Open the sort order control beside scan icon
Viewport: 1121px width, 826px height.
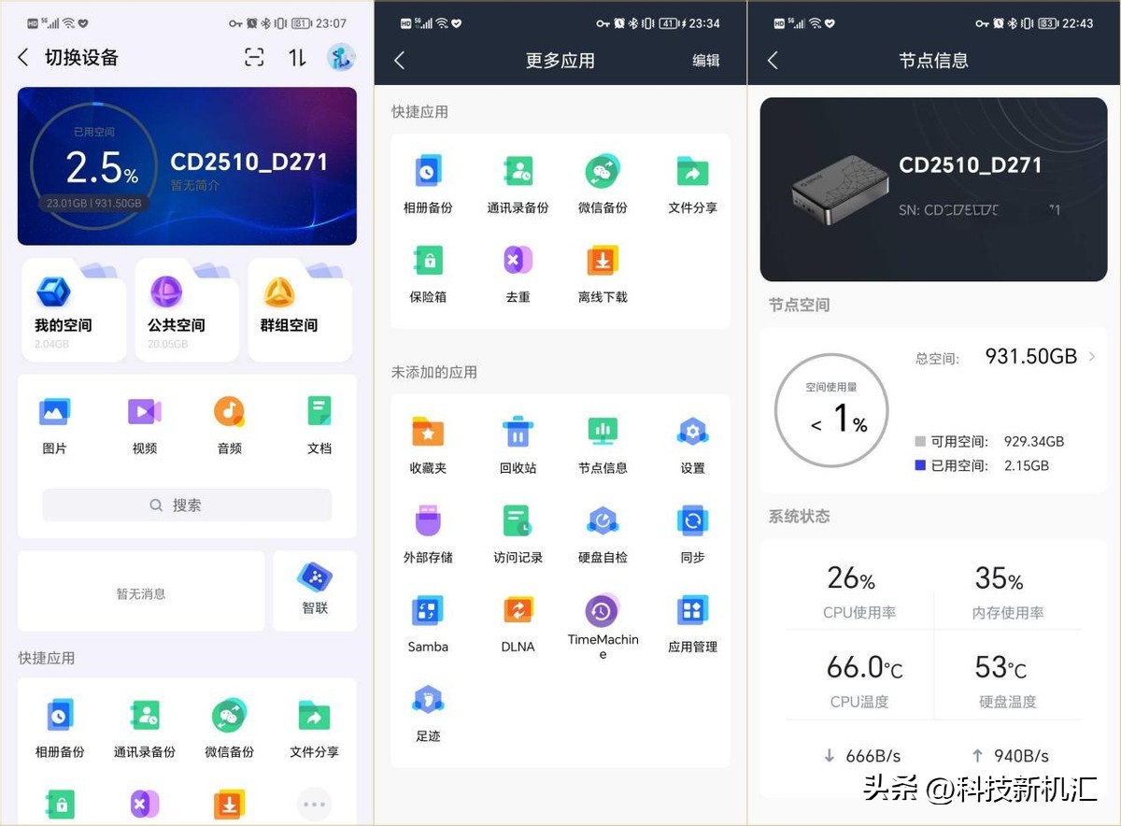(x=296, y=57)
